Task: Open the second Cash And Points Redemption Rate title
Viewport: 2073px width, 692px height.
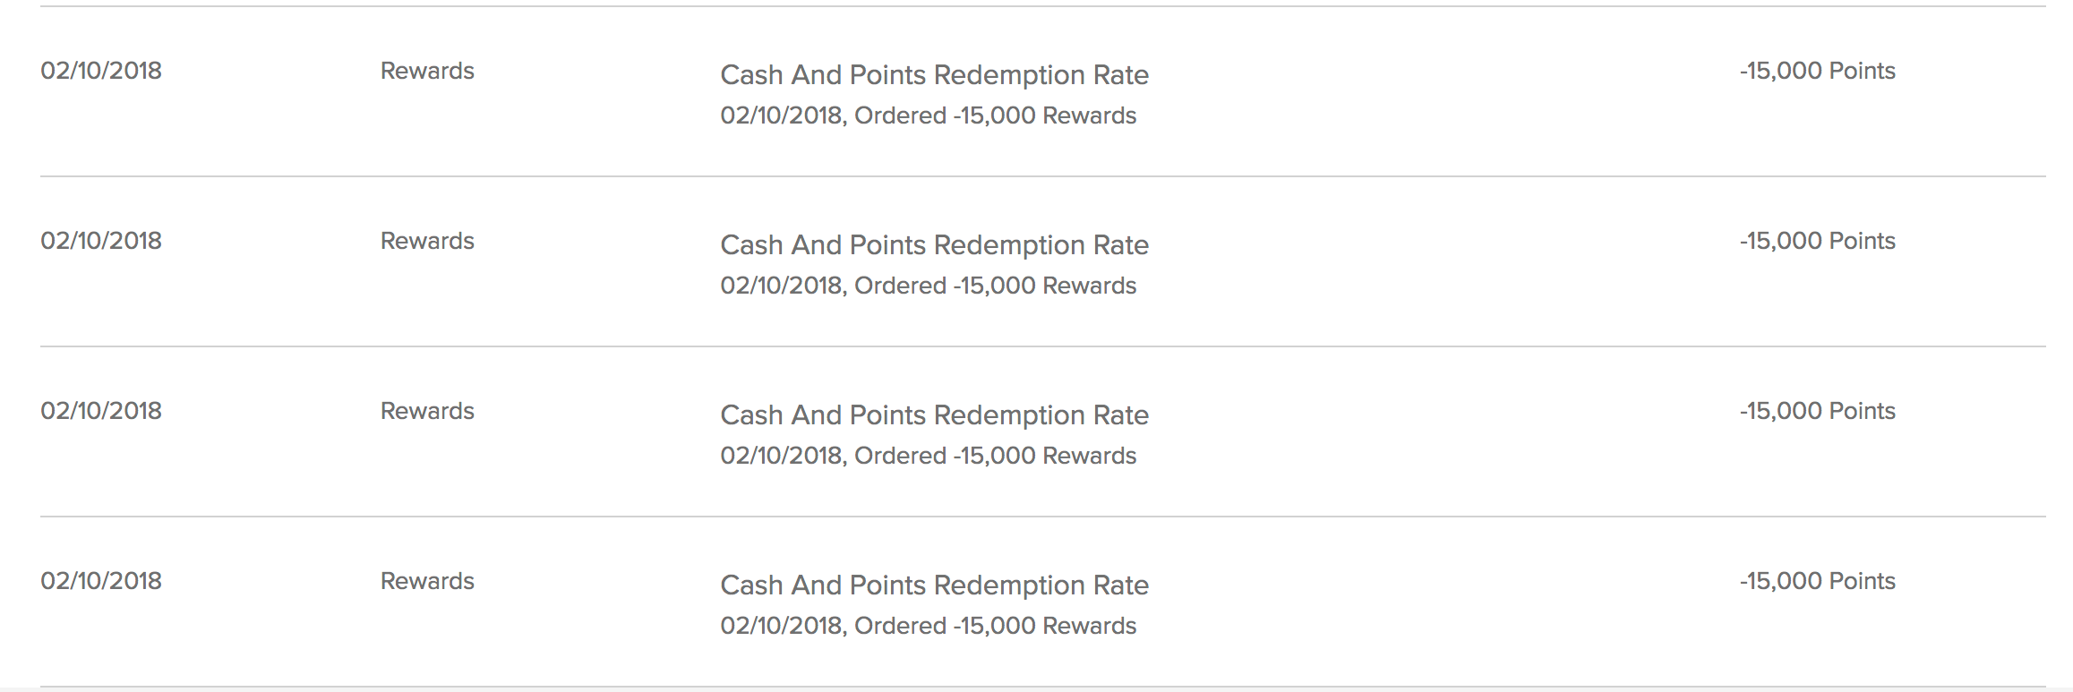Action: point(934,245)
